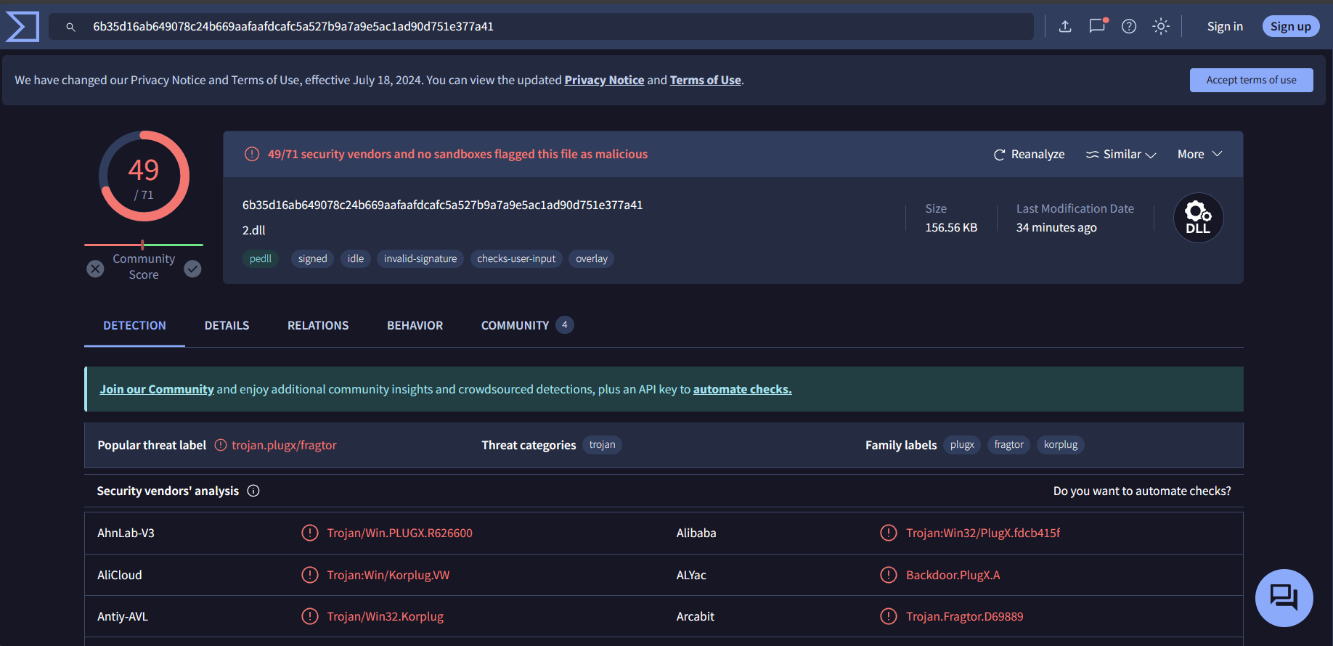Click warning icon by popular threat label
The width and height of the screenshot is (1333, 646).
[221, 445]
